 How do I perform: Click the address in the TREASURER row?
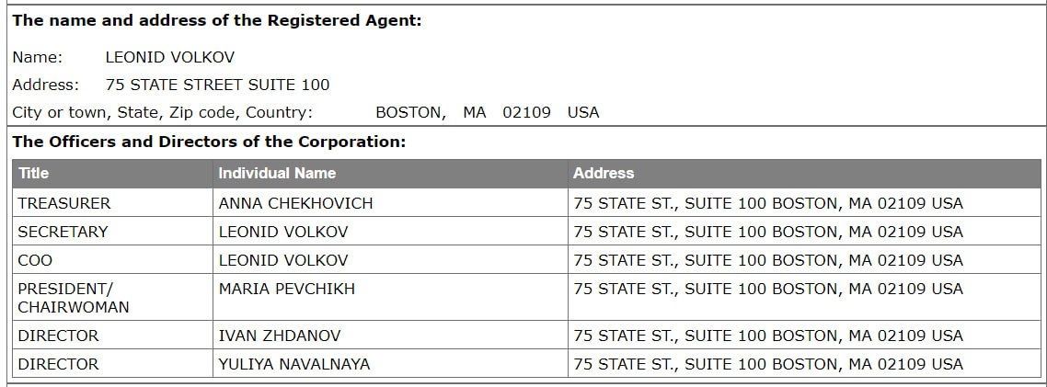click(768, 203)
